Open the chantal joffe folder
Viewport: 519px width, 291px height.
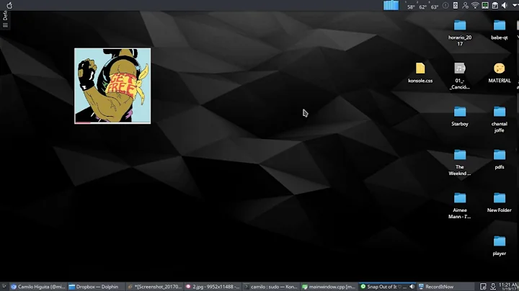tap(499, 112)
